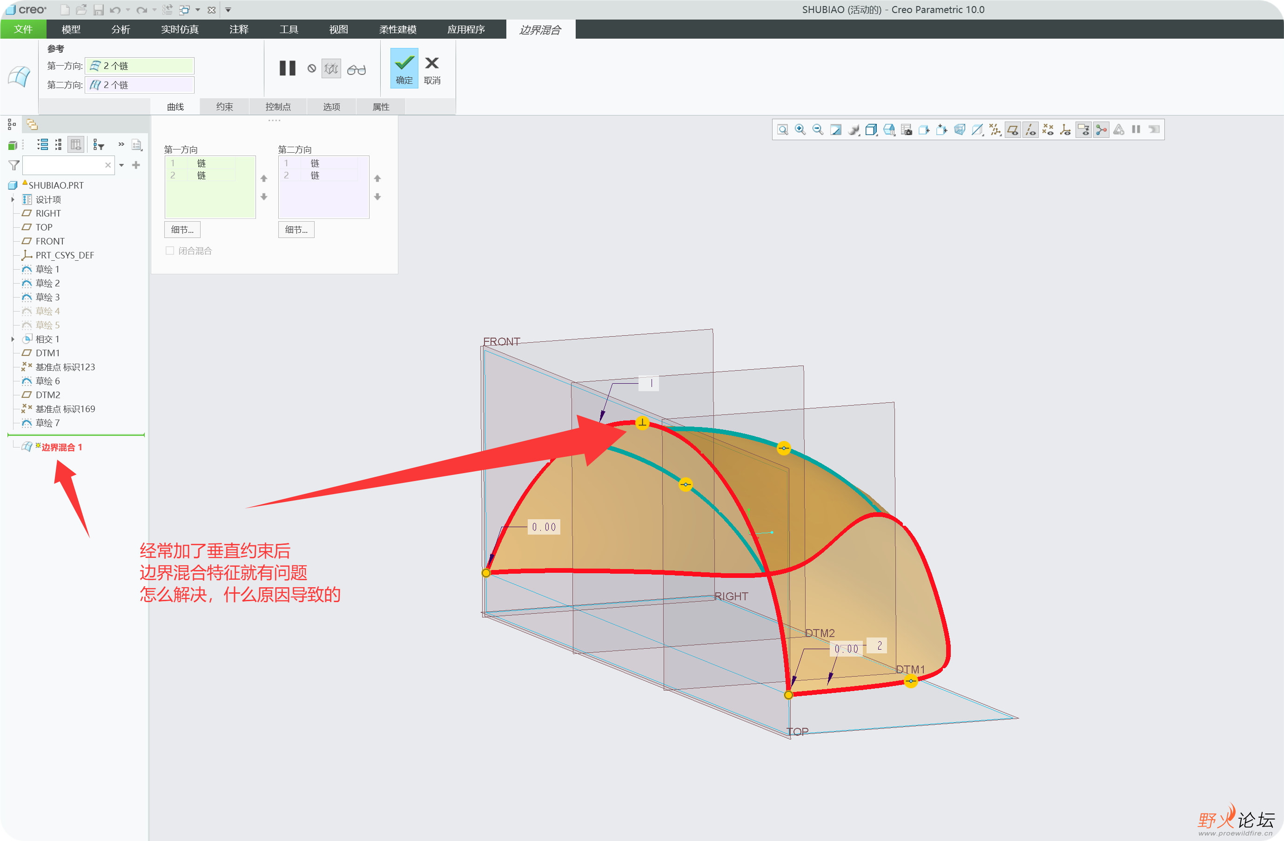Viewport: 1284px width, 841px height.
Task: Open the filter dropdown arrow in model tree
Action: (x=122, y=165)
